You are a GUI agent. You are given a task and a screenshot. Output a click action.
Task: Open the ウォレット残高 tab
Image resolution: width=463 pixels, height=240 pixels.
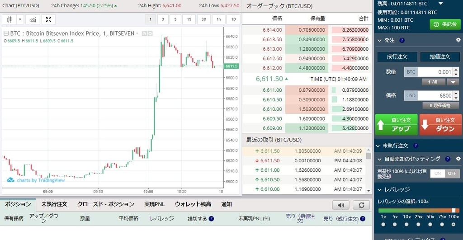193,204
